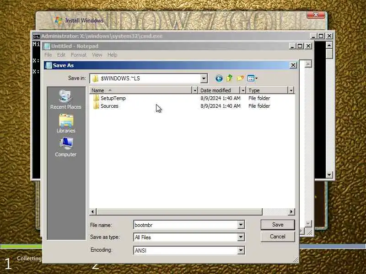366x274 pixels.
Task: Close the Save As dialog
Action: pyautogui.click(x=293, y=65)
